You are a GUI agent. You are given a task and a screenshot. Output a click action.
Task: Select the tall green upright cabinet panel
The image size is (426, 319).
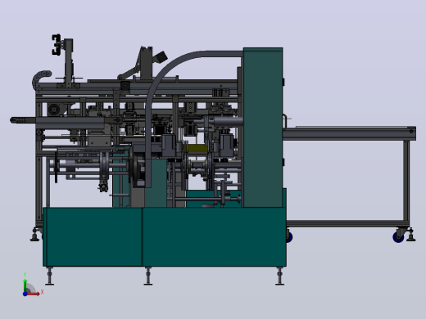click(x=263, y=128)
